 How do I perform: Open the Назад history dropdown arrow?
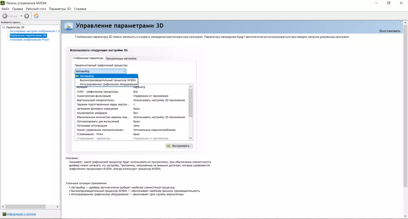click(x=22, y=16)
